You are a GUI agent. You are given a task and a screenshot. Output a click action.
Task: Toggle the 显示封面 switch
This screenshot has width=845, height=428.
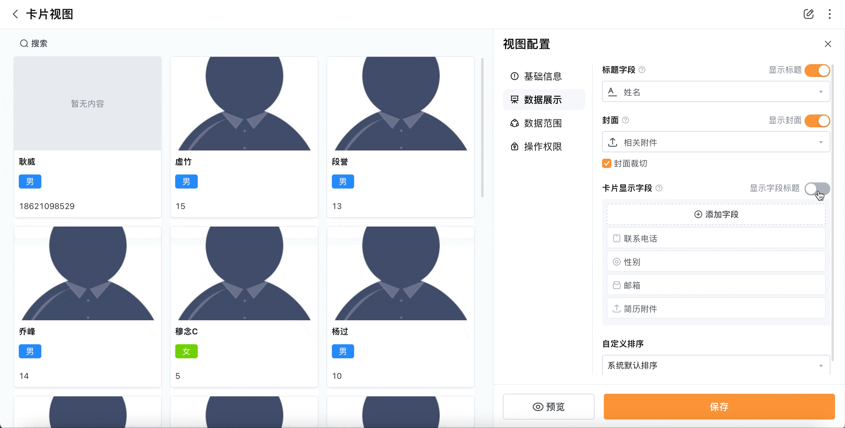pyautogui.click(x=817, y=121)
